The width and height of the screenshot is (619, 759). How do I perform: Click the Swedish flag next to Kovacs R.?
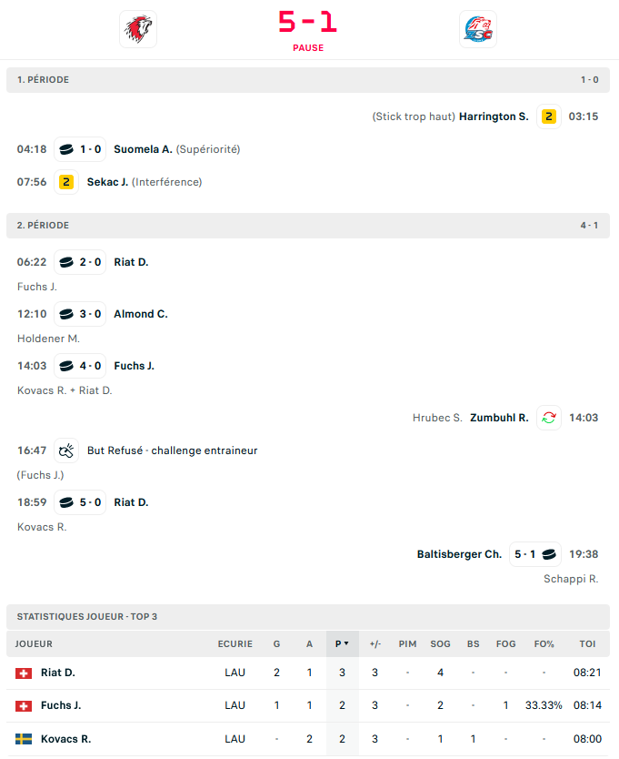(24, 739)
